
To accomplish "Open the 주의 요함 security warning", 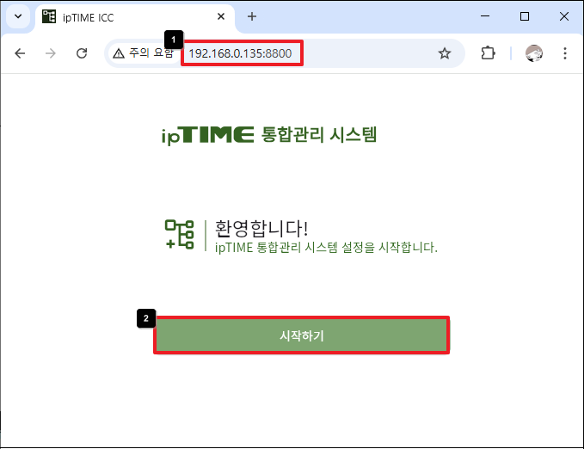I will tap(143, 53).
